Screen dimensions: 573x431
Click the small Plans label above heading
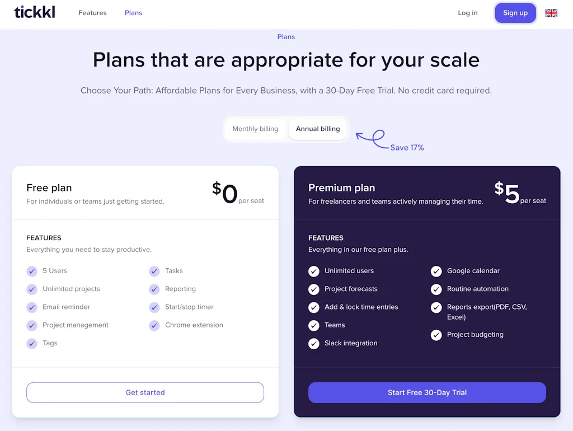[286, 37]
